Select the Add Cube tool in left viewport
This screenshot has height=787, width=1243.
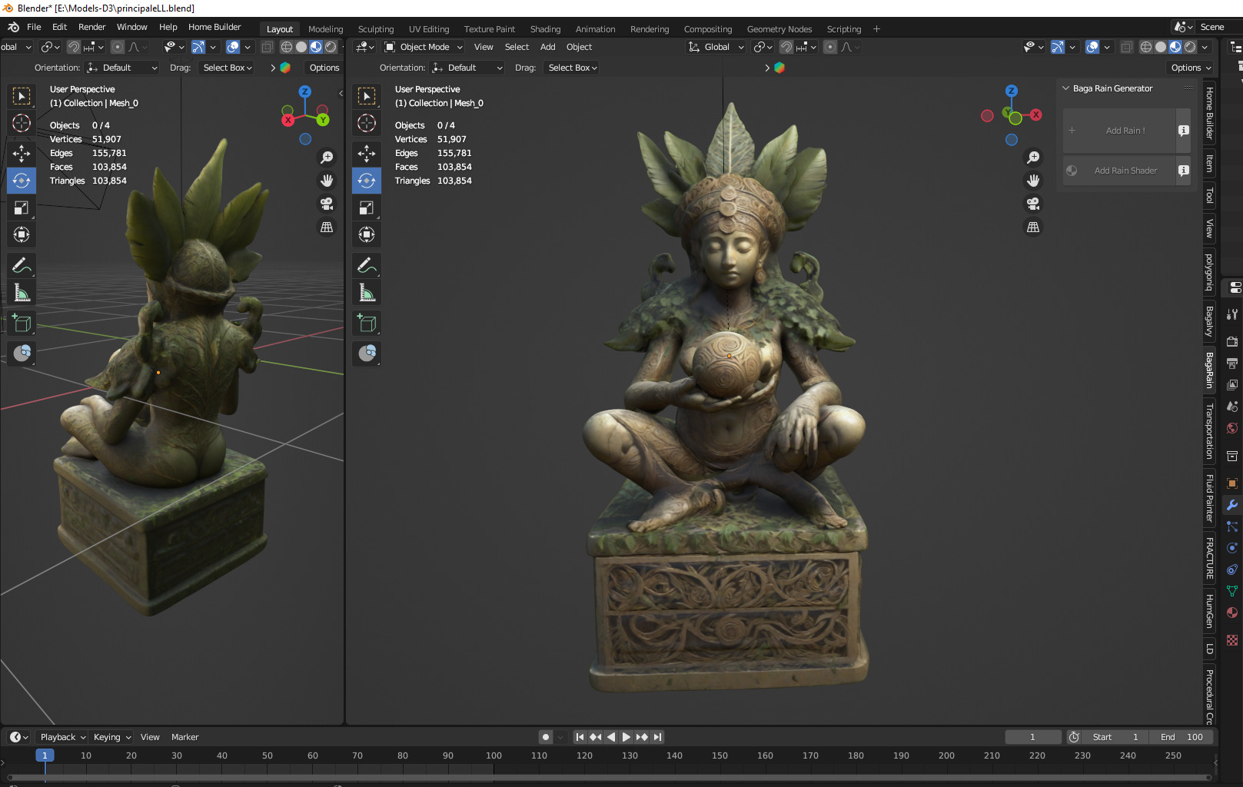22,324
